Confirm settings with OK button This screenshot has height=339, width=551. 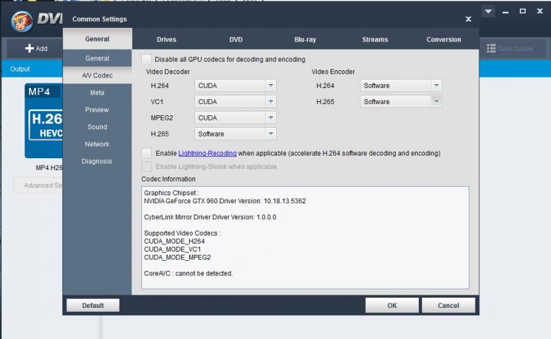pyautogui.click(x=392, y=305)
